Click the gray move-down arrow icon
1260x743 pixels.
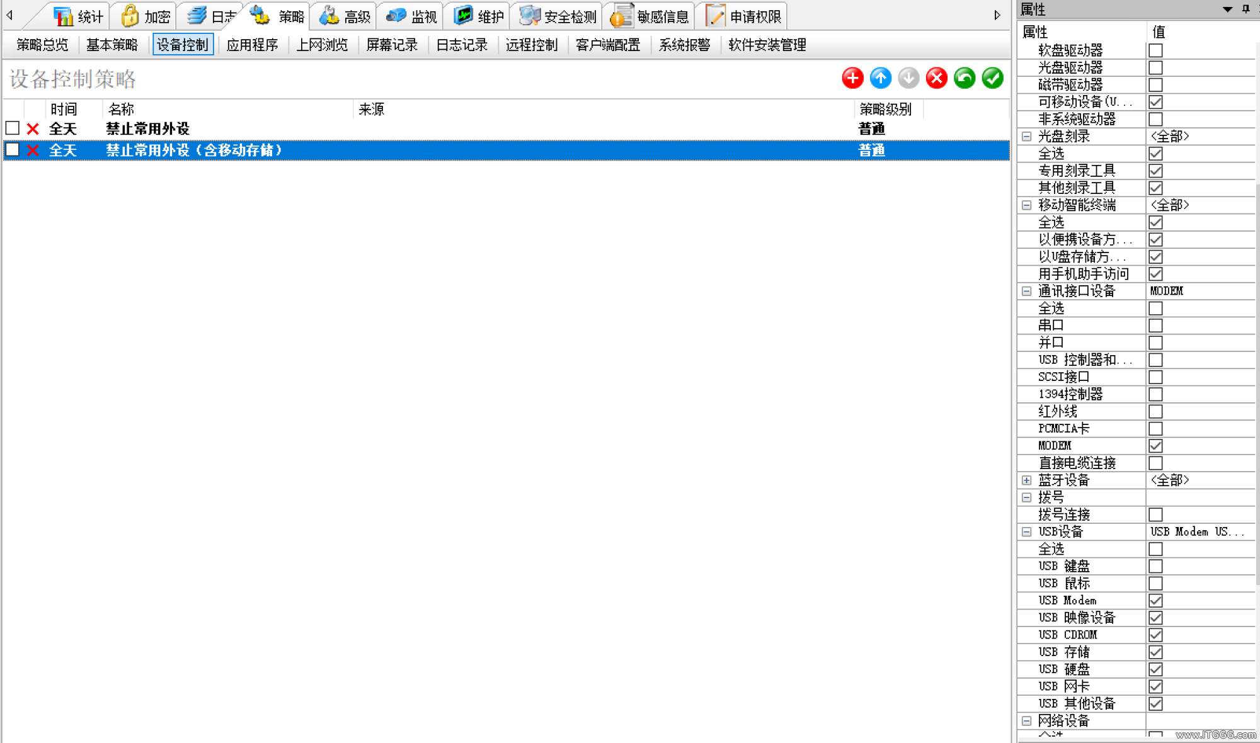click(x=908, y=78)
